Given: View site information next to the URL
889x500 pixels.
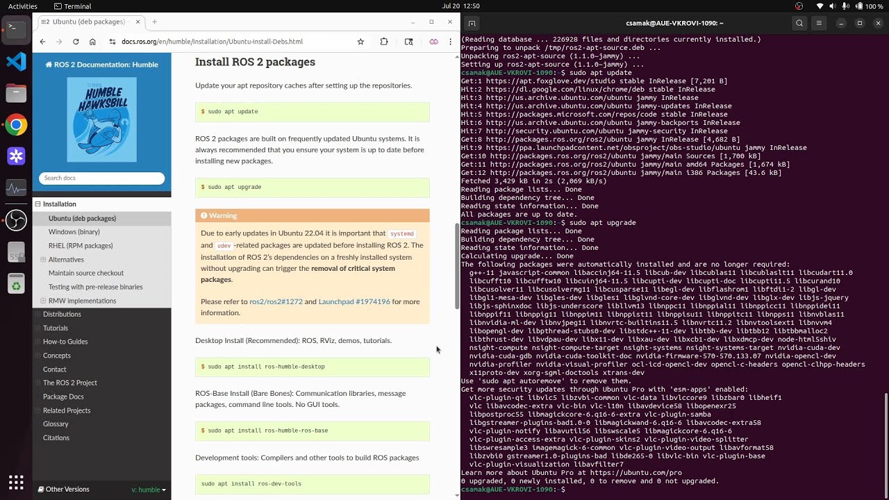Looking at the screenshot, I should [113, 42].
